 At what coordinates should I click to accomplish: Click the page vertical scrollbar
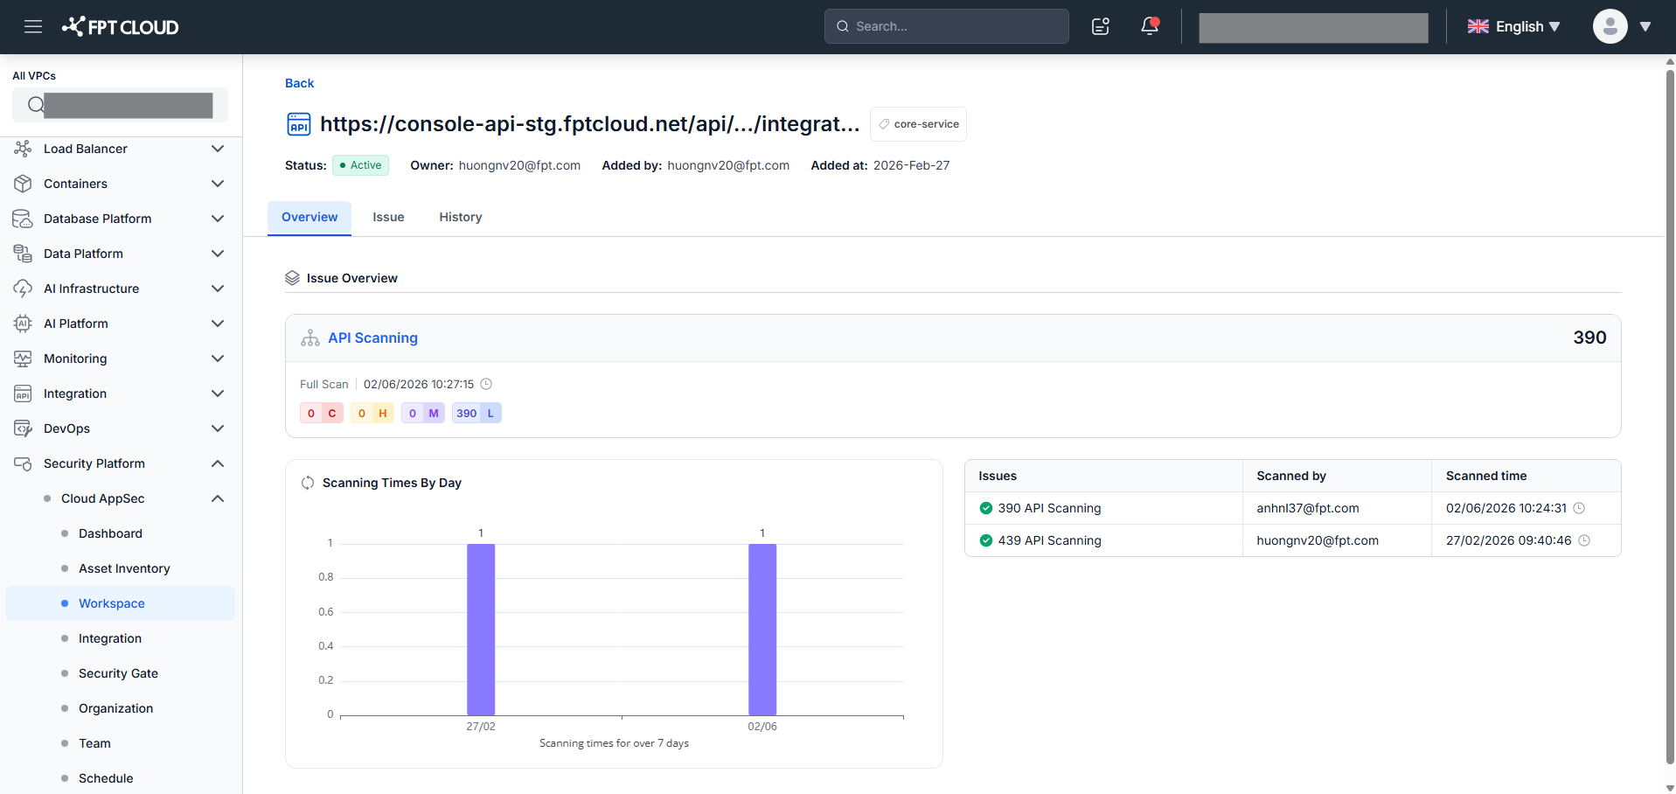pyautogui.click(x=1670, y=416)
